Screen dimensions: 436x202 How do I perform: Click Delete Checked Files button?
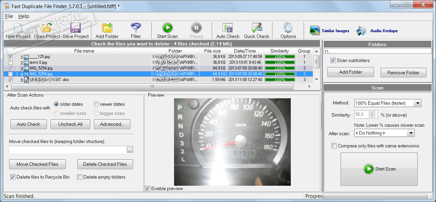click(x=105, y=164)
